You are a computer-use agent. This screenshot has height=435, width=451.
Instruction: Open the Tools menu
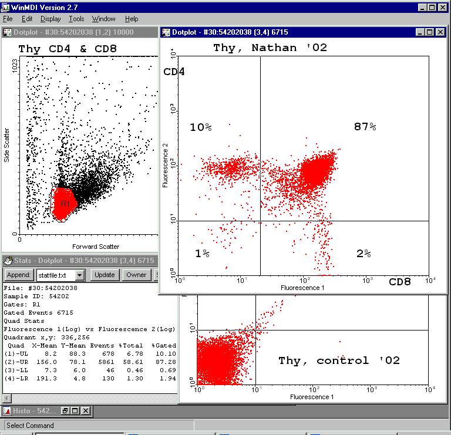click(76, 19)
